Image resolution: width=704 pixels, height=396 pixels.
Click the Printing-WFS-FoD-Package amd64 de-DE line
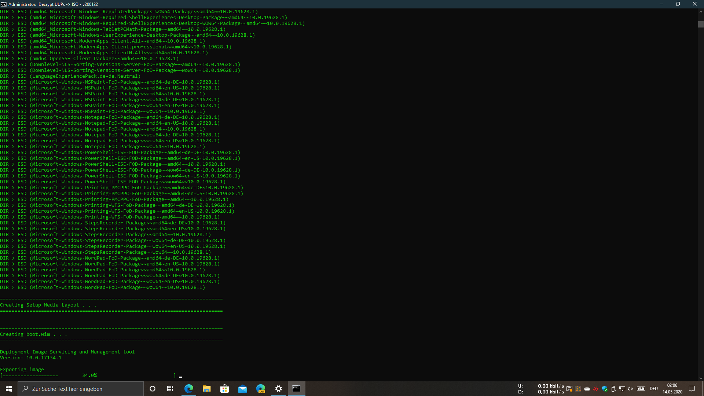117,205
